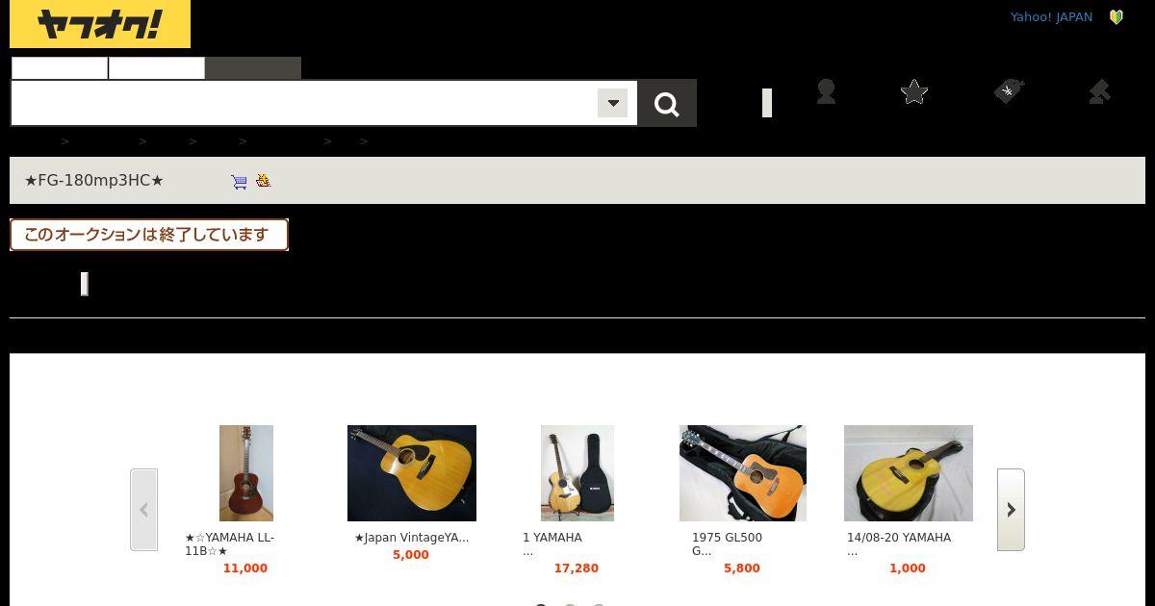Image resolution: width=1155 pixels, height=606 pixels.
Task: Select the second white tab above search
Action: point(157,68)
